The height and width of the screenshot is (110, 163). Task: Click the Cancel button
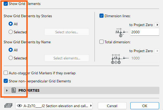click(112, 106)
